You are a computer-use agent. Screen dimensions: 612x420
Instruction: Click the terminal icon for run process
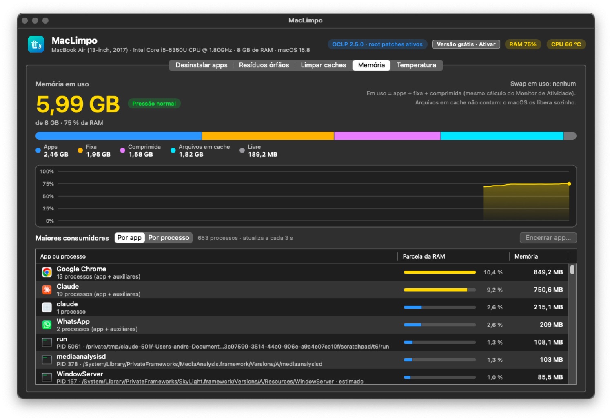click(x=47, y=343)
